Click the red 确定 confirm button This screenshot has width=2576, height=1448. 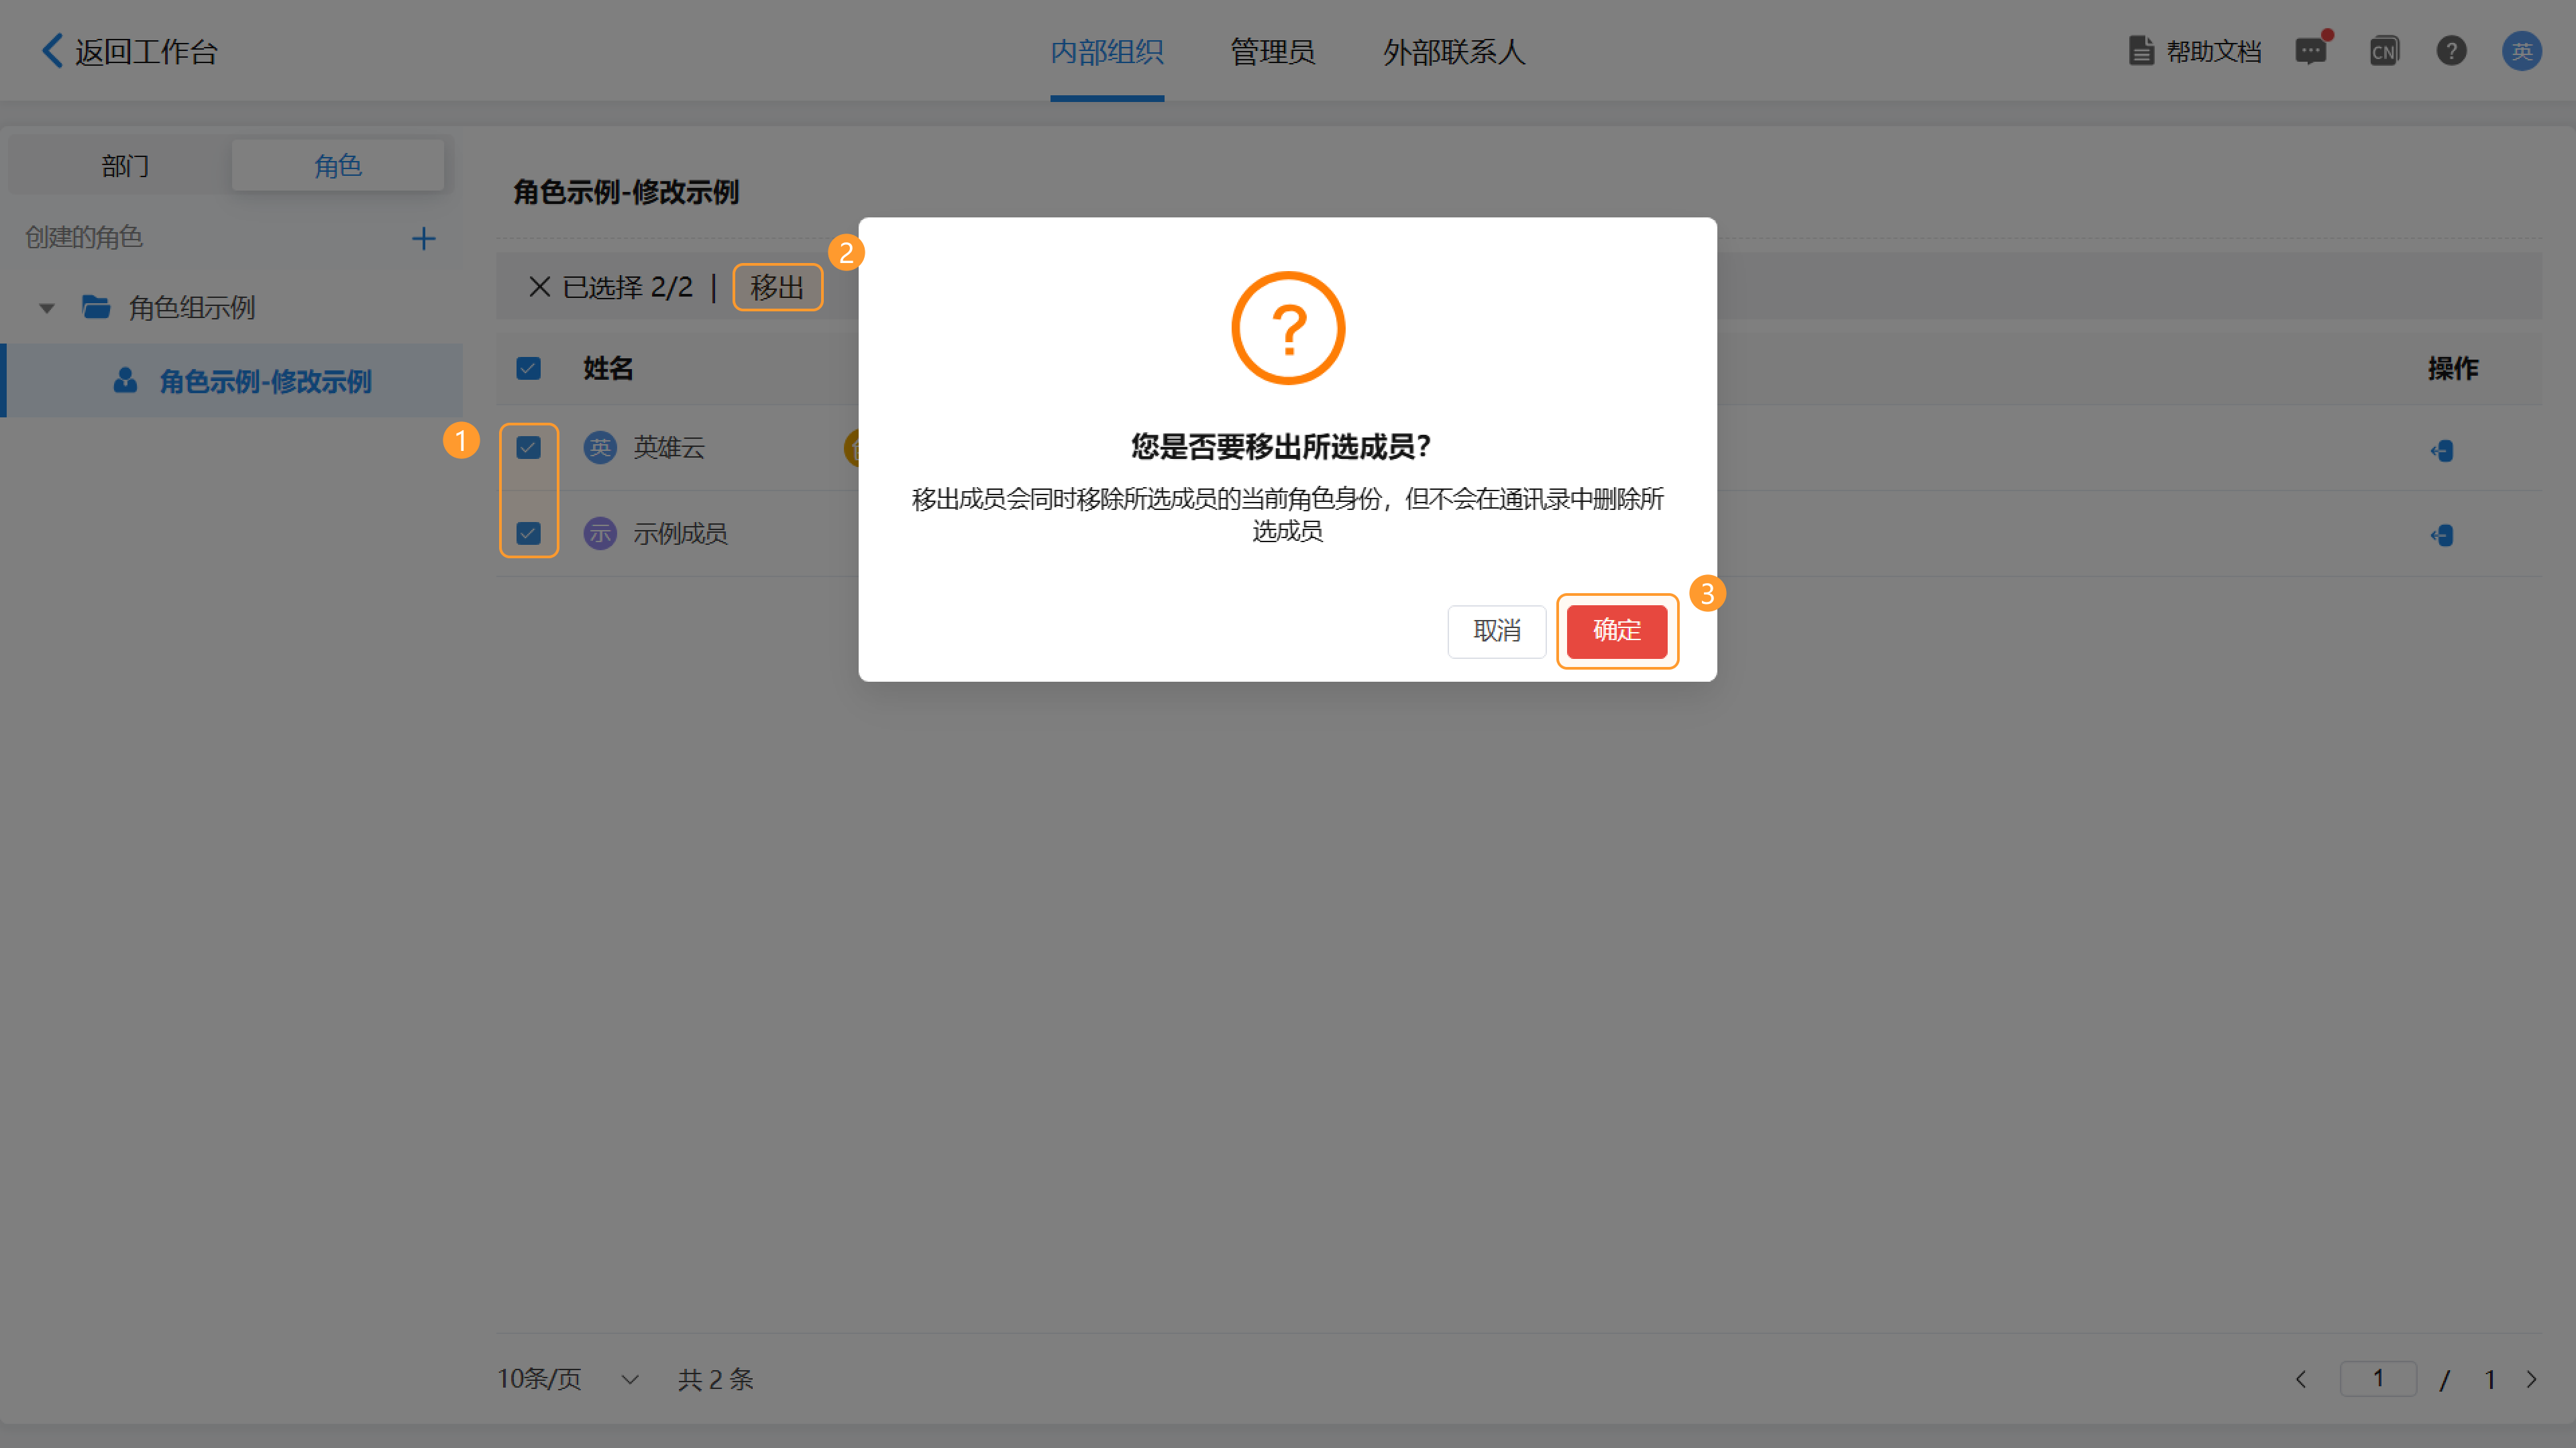point(1616,631)
